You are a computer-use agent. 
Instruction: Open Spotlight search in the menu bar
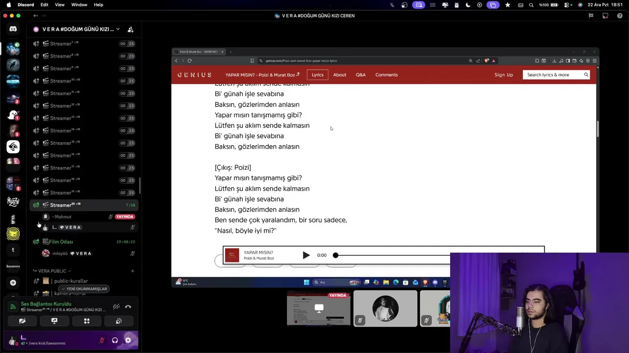tap(531, 5)
